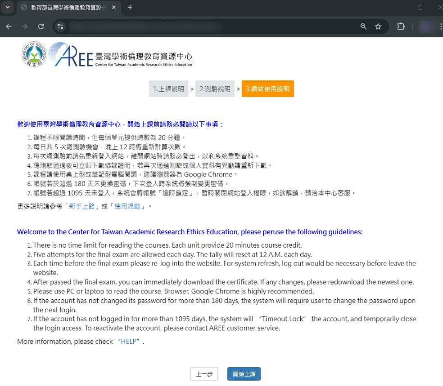Open the browser extensions puzzle icon
The width and height of the screenshot is (443, 386).
tap(401, 27)
